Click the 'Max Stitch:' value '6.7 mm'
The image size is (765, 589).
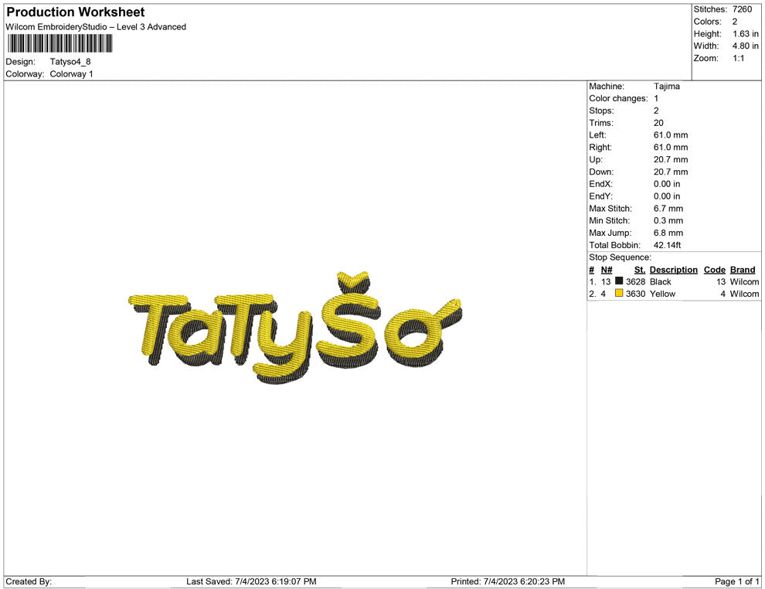668,209
